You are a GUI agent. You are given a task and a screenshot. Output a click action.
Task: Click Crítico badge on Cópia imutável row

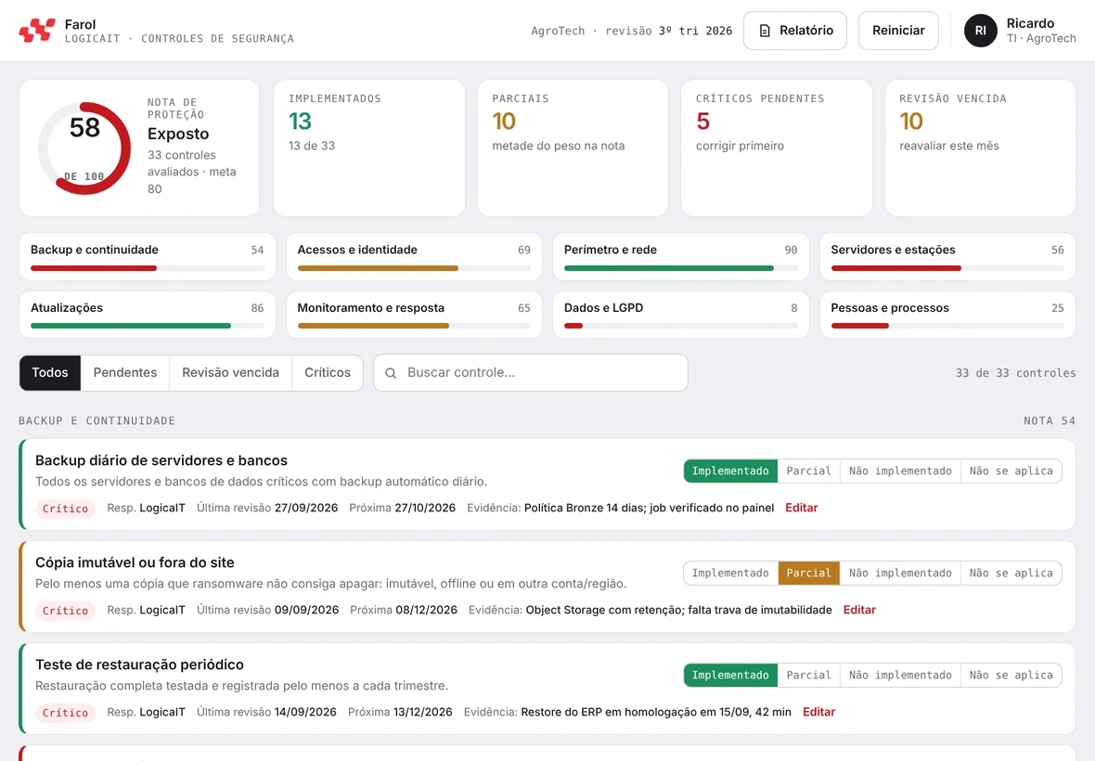tap(65, 611)
